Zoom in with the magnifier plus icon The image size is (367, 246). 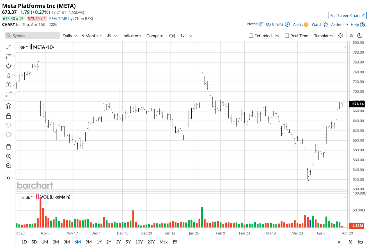pos(8,156)
